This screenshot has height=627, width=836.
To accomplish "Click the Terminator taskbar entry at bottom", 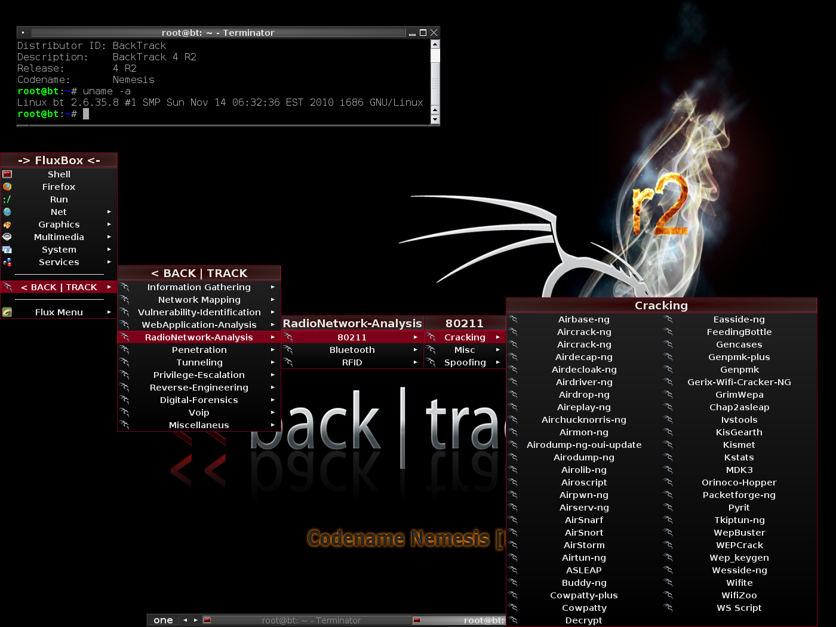I will coord(311,620).
